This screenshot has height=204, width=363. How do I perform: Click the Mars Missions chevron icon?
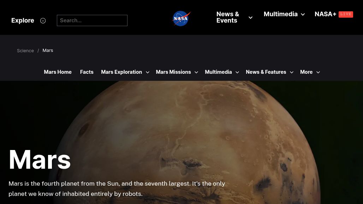[x=196, y=72]
